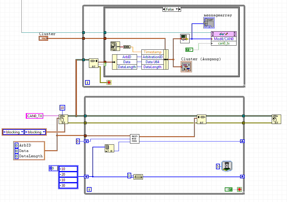This screenshot has width=287, height=202.
Task: Click the Mod4/CAN0 FPGA I/O item
Action: (x=224, y=39)
